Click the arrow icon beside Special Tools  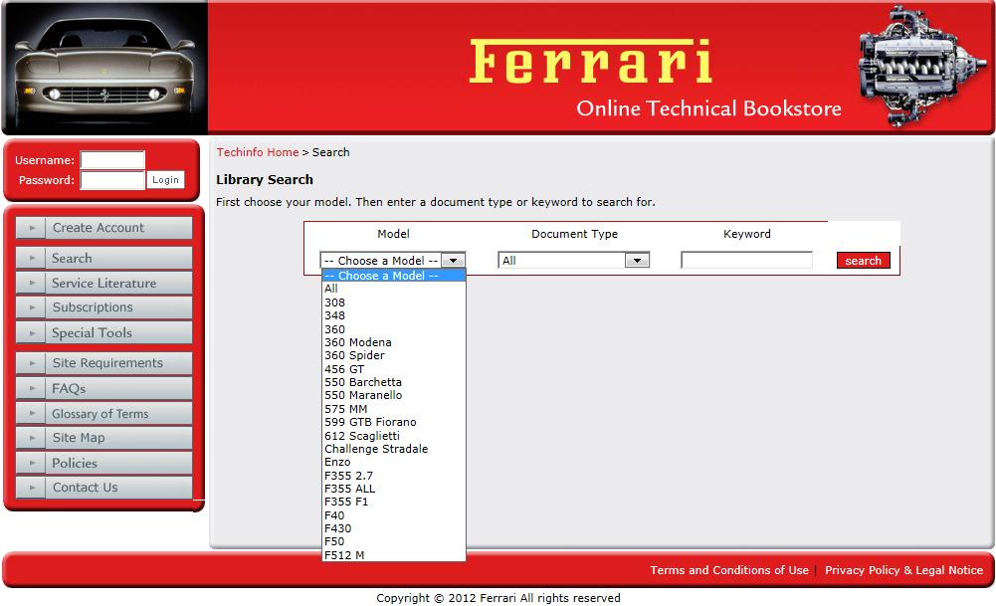pyautogui.click(x=32, y=332)
